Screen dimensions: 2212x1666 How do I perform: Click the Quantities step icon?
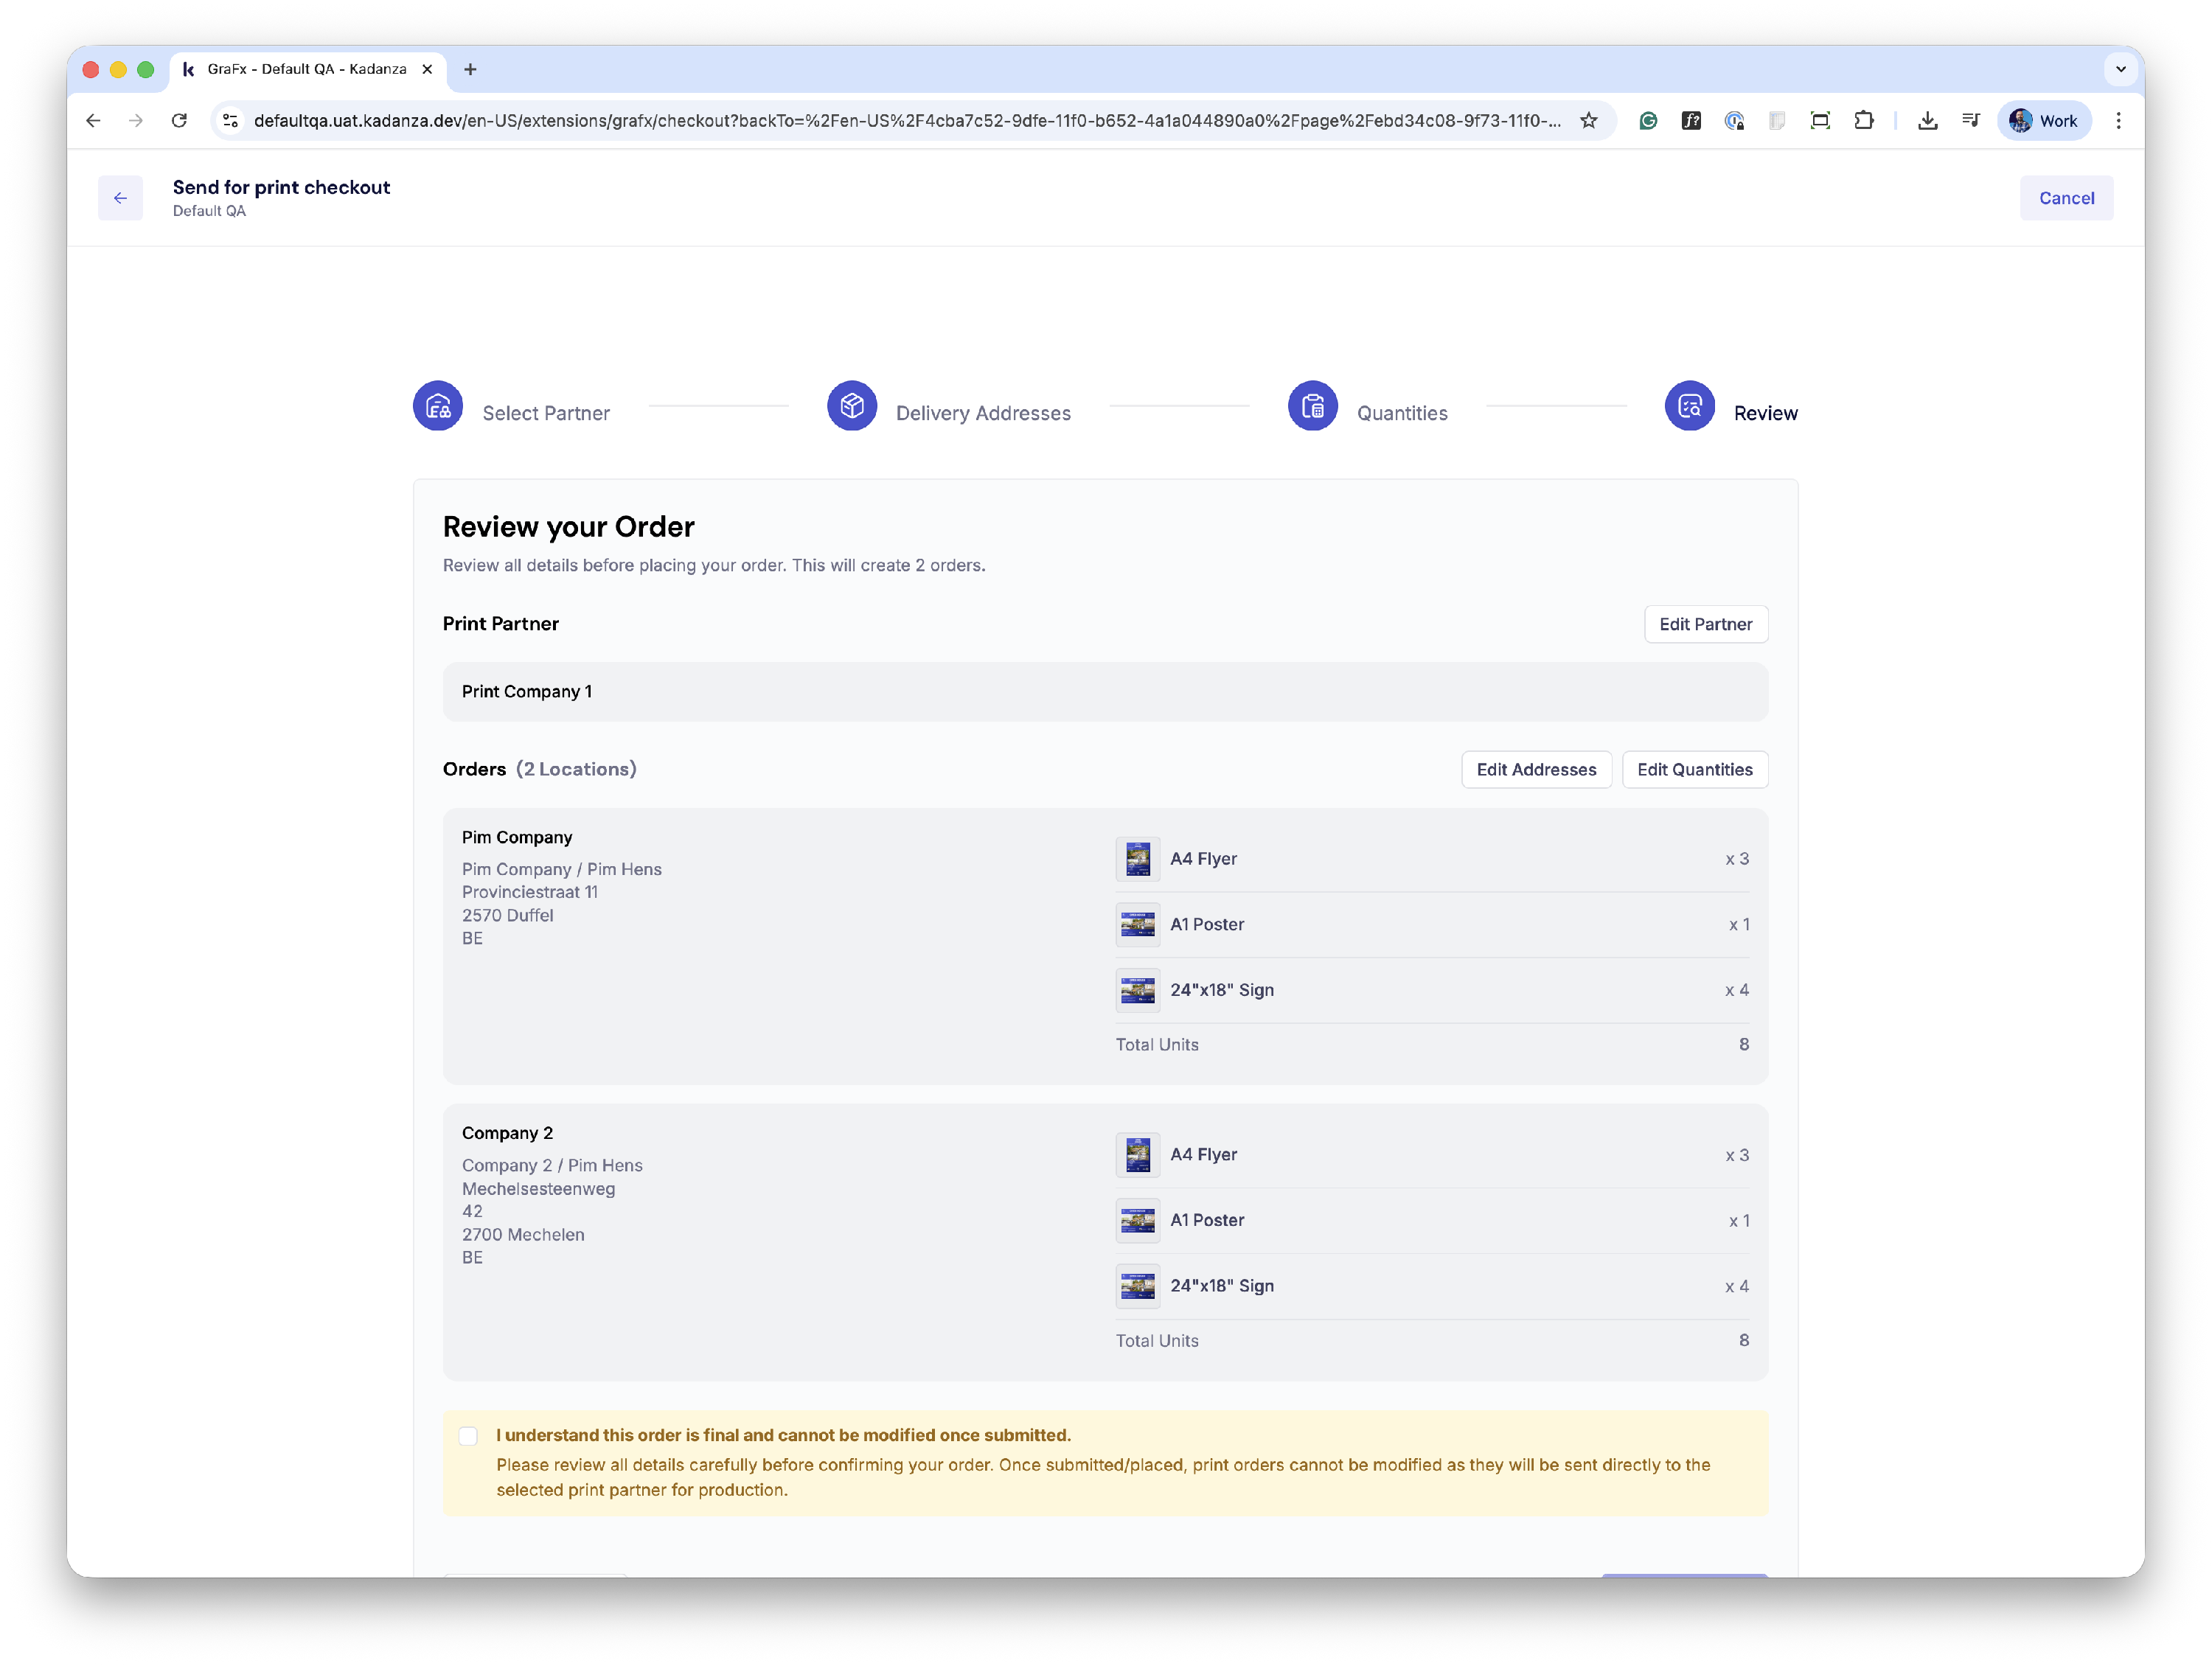(1312, 406)
